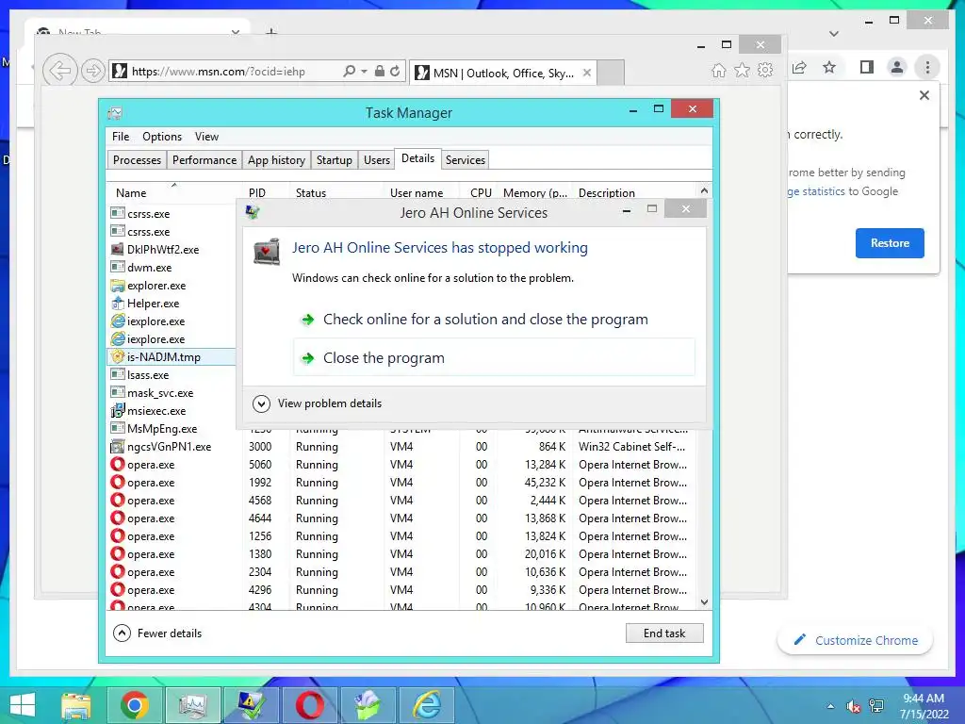Click the IE forward arrow button
Image resolution: width=965 pixels, height=724 pixels.
pos(93,71)
